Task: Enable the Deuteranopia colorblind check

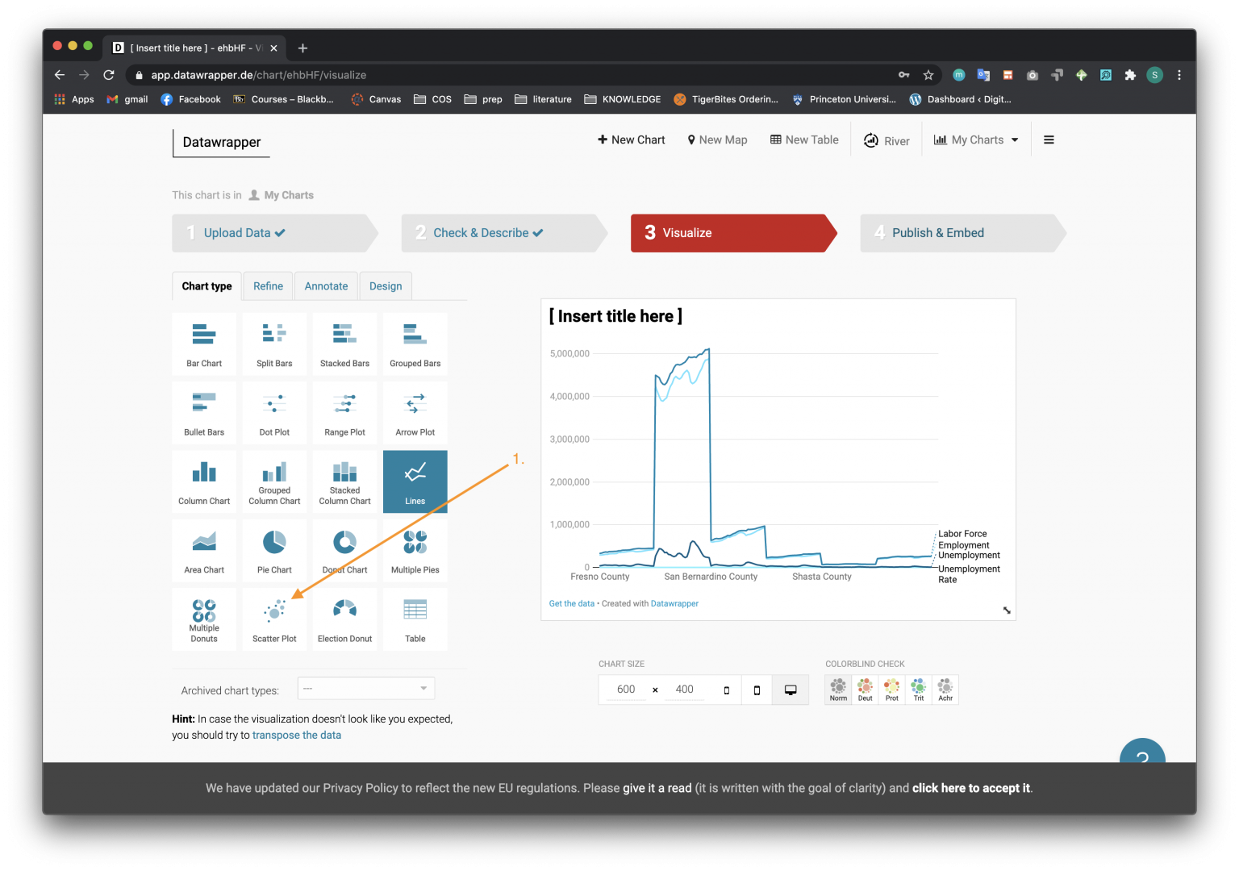Action: pos(865,689)
